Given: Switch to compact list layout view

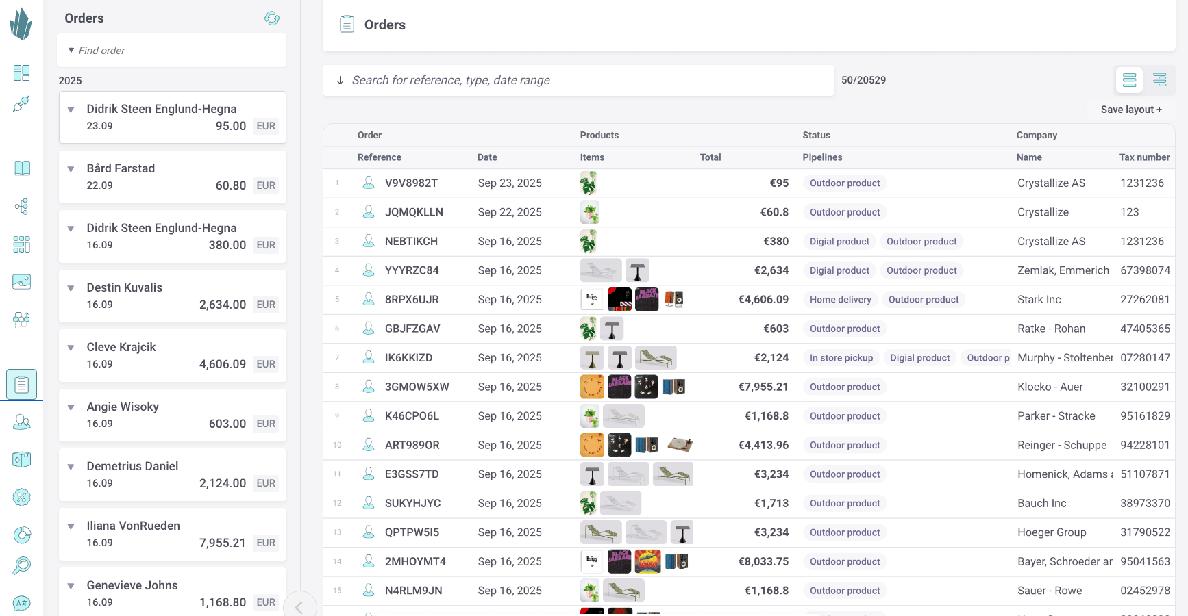Looking at the screenshot, I should (x=1130, y=80).
